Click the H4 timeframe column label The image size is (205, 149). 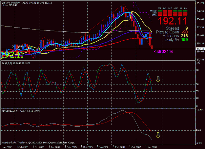click(x=185, y=8)
